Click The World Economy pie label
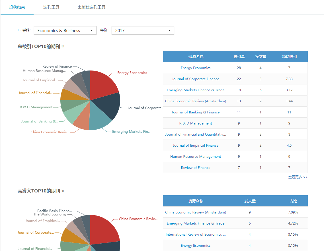 [50, 214]
